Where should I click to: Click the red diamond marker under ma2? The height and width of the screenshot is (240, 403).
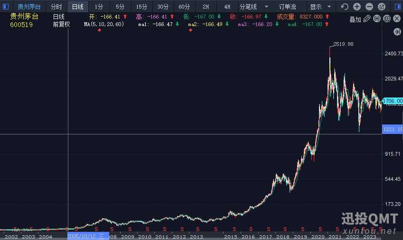click(190, 30)
